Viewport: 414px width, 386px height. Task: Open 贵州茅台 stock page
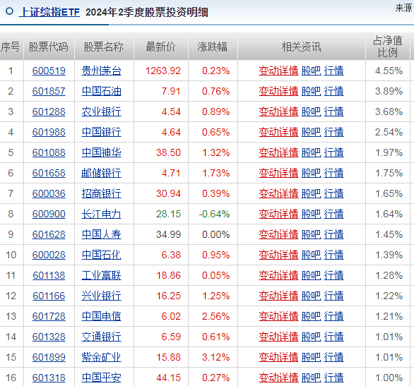(102, 71)
